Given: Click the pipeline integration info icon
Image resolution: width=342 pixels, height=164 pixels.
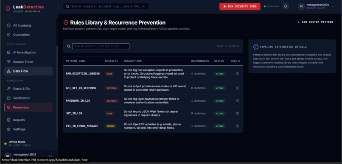Looking at the screenshot, I should click(255, 47).
